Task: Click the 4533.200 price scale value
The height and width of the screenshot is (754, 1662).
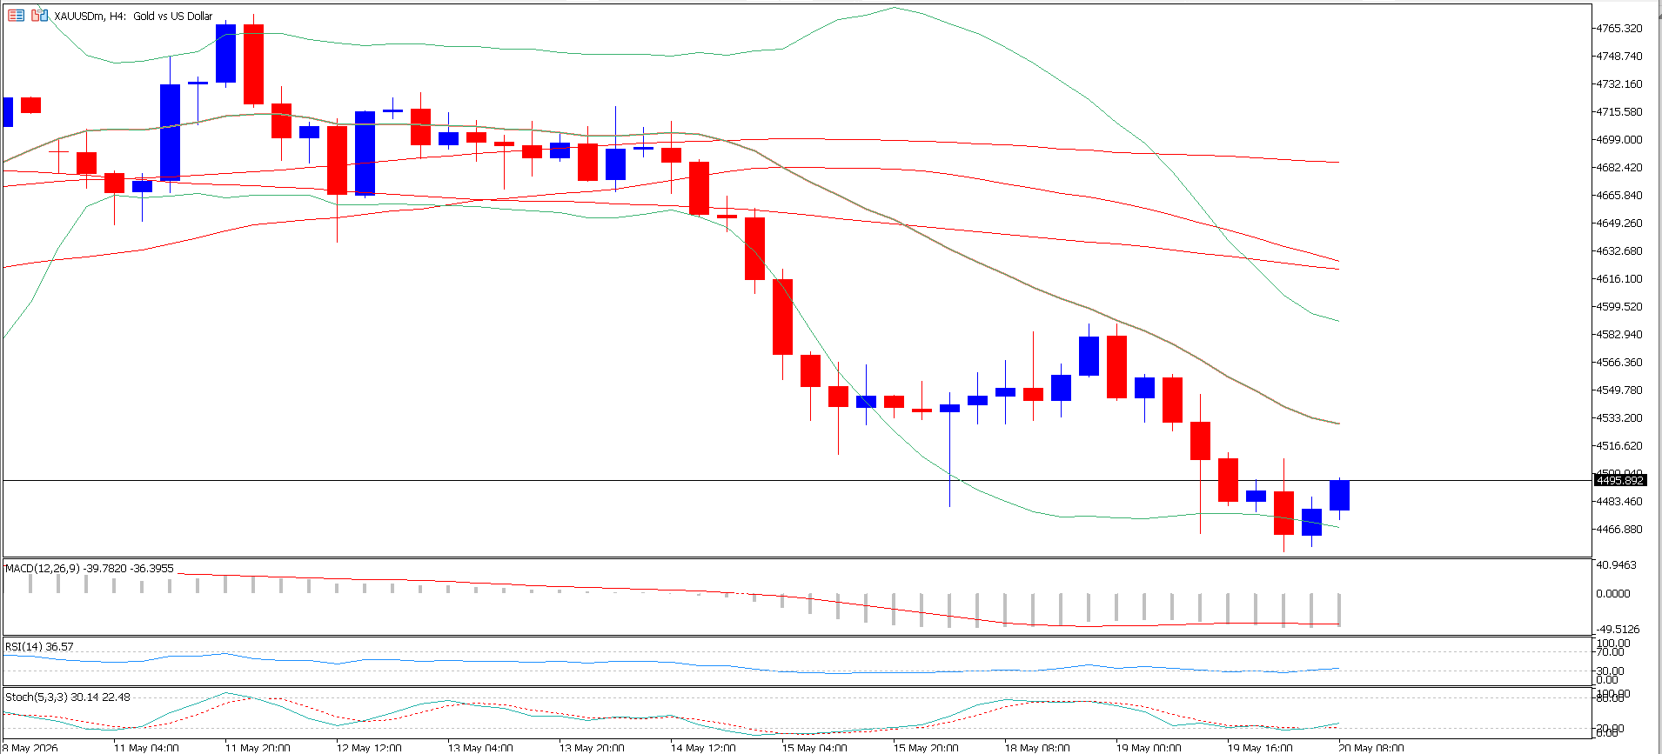Action: point(1619,417)
